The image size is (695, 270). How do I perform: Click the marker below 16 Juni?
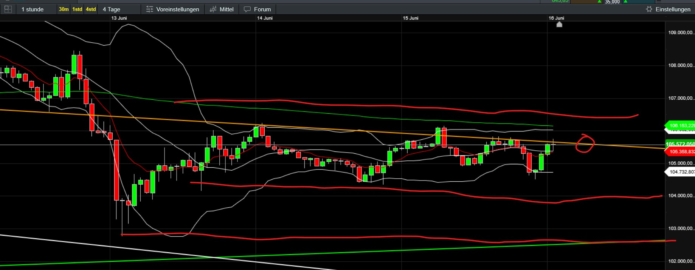(x=559, y=25)
